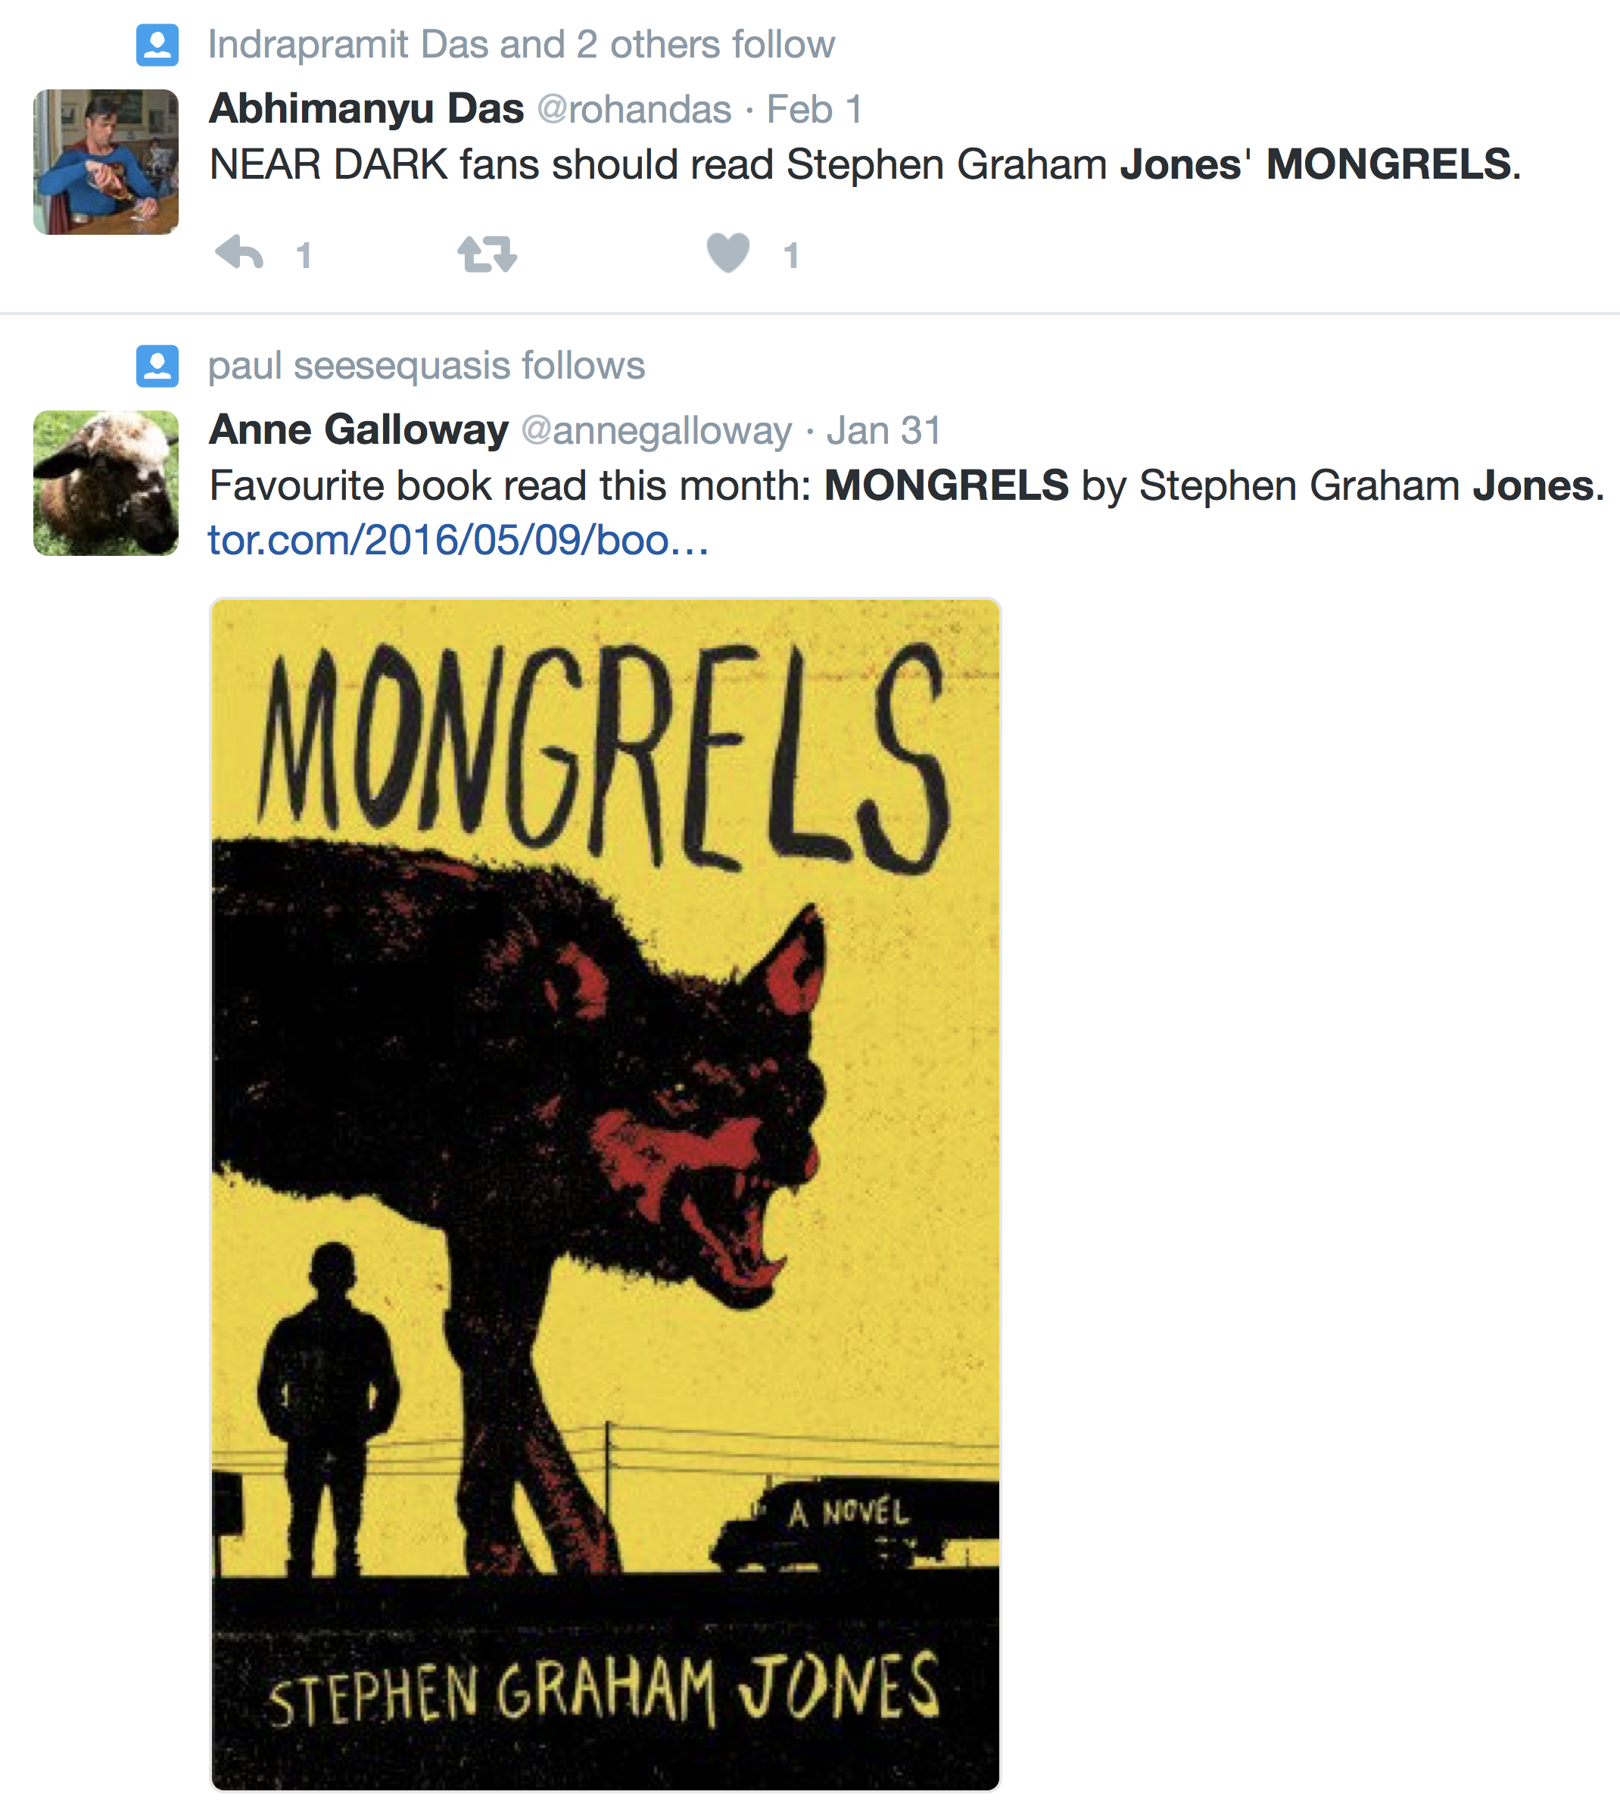Click the Anne Galloway display name
1620x1807 pixels.
tap(358, 430)
